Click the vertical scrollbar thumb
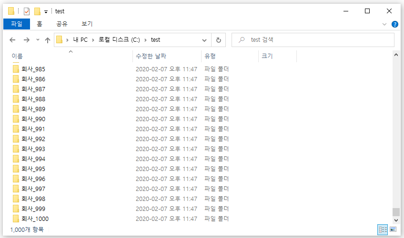 coord(396,212)
